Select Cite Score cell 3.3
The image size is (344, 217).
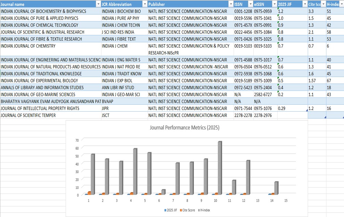(317, 11)
